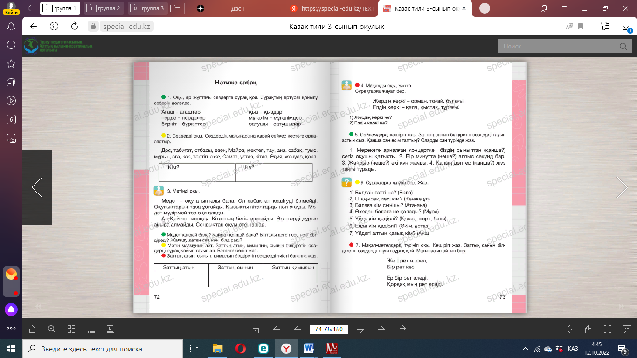This screenshot has height=358, width=637.
Task: Share the flipbook using the share icon
Action: point(588,329)
